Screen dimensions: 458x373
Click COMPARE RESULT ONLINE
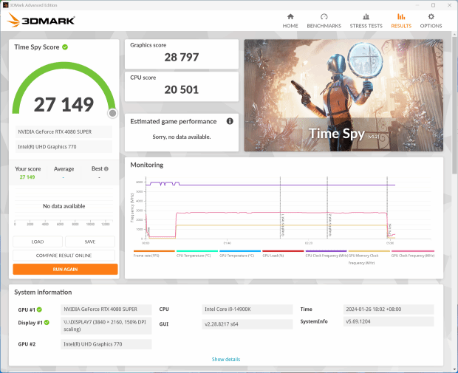click(64, 256)
